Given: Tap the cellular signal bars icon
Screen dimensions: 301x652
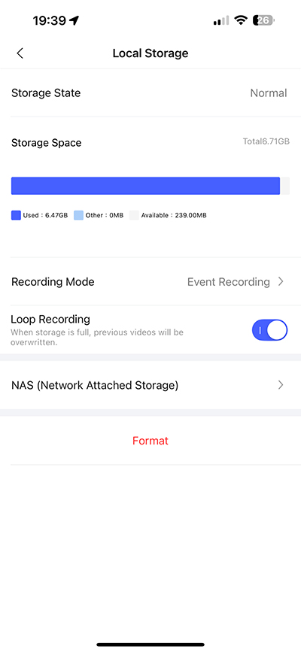Looking at the screenshot, I should coord(221,20).
